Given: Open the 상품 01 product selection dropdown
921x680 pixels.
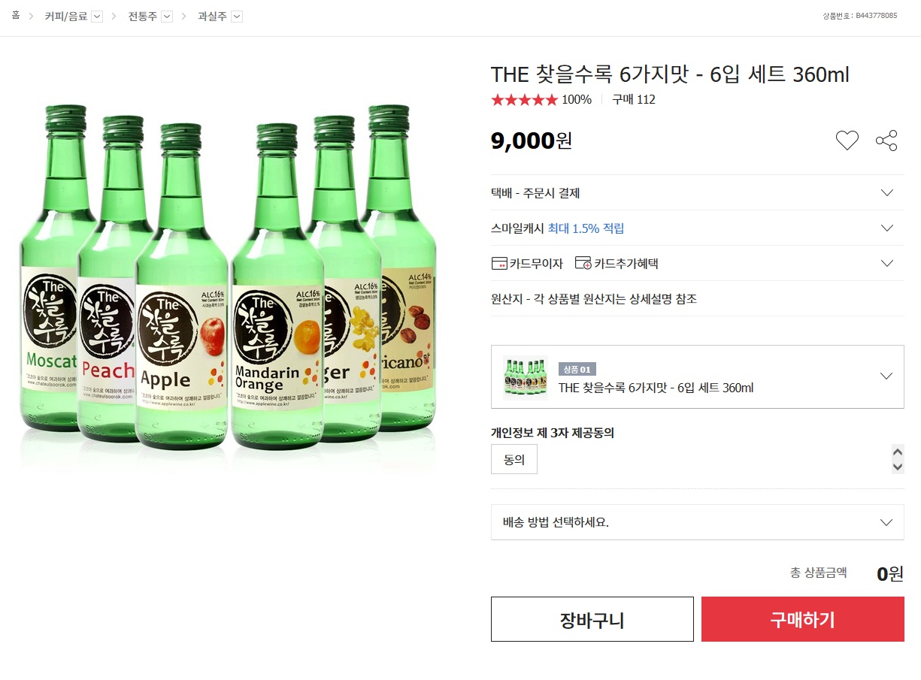Looking at the screenshot, I should pyautogui.click(x=886, y=376).
